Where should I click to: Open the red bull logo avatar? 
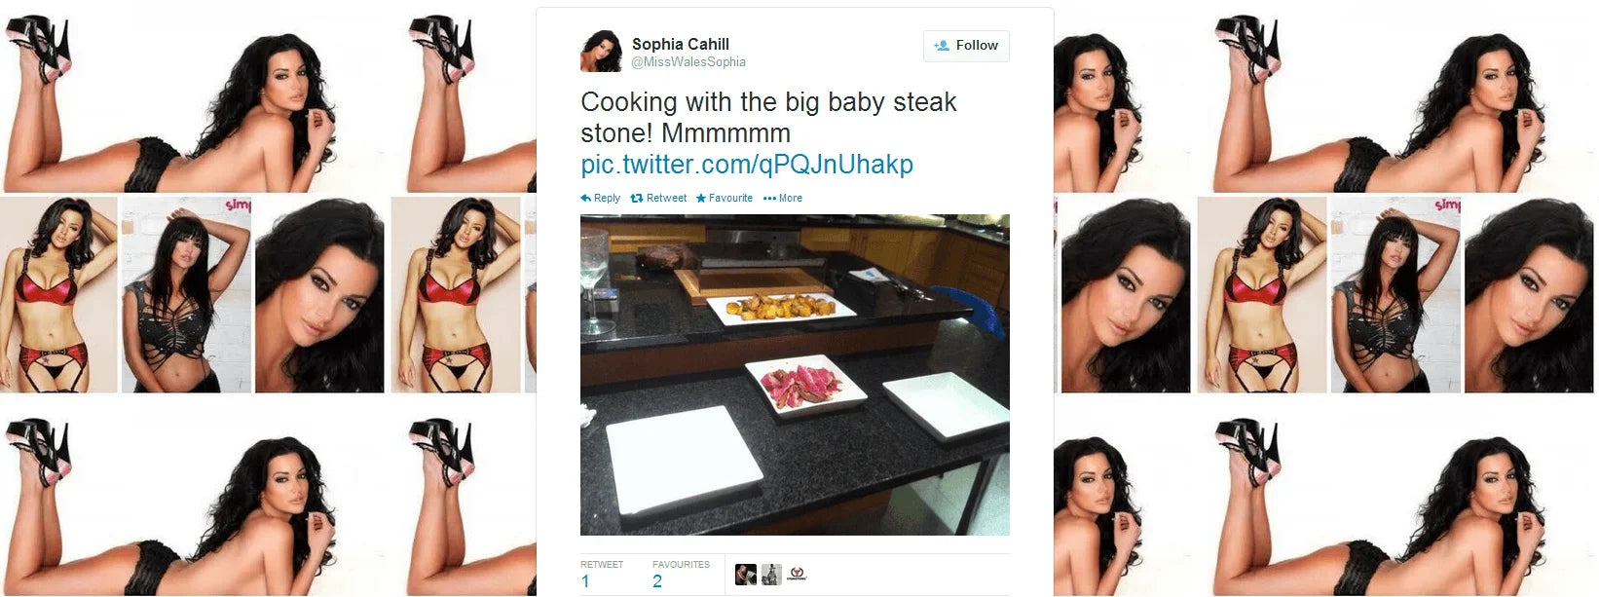797,575
